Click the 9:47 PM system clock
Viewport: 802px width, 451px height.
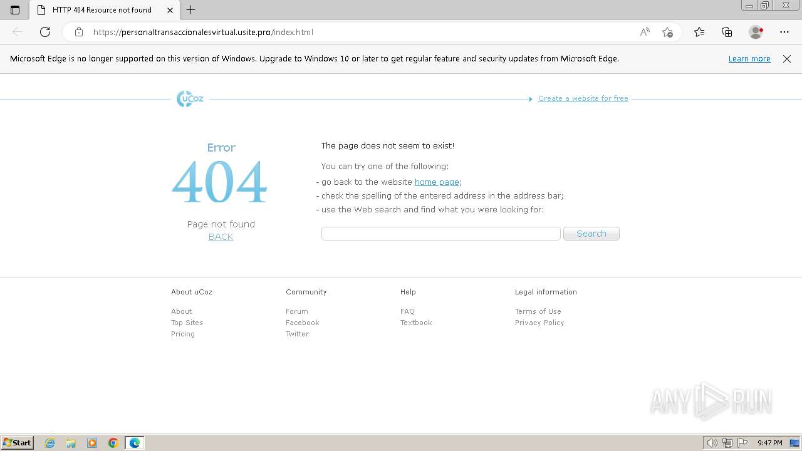[769, 443]
